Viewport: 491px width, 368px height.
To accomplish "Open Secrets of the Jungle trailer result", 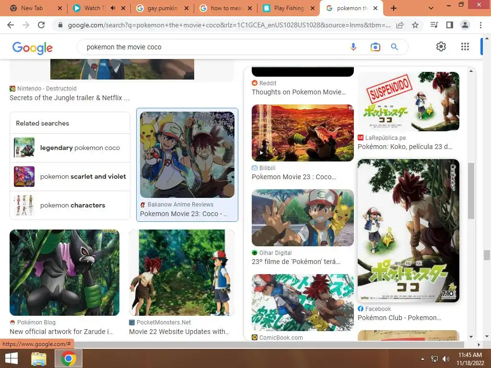I will coord(69,98).
